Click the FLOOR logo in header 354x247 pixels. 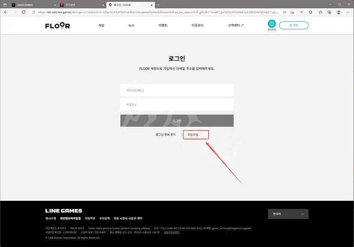[57, 26]
